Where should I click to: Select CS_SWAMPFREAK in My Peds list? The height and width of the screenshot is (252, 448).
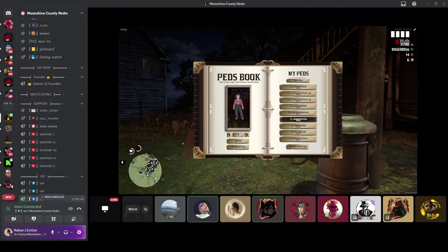click(298, 87)
